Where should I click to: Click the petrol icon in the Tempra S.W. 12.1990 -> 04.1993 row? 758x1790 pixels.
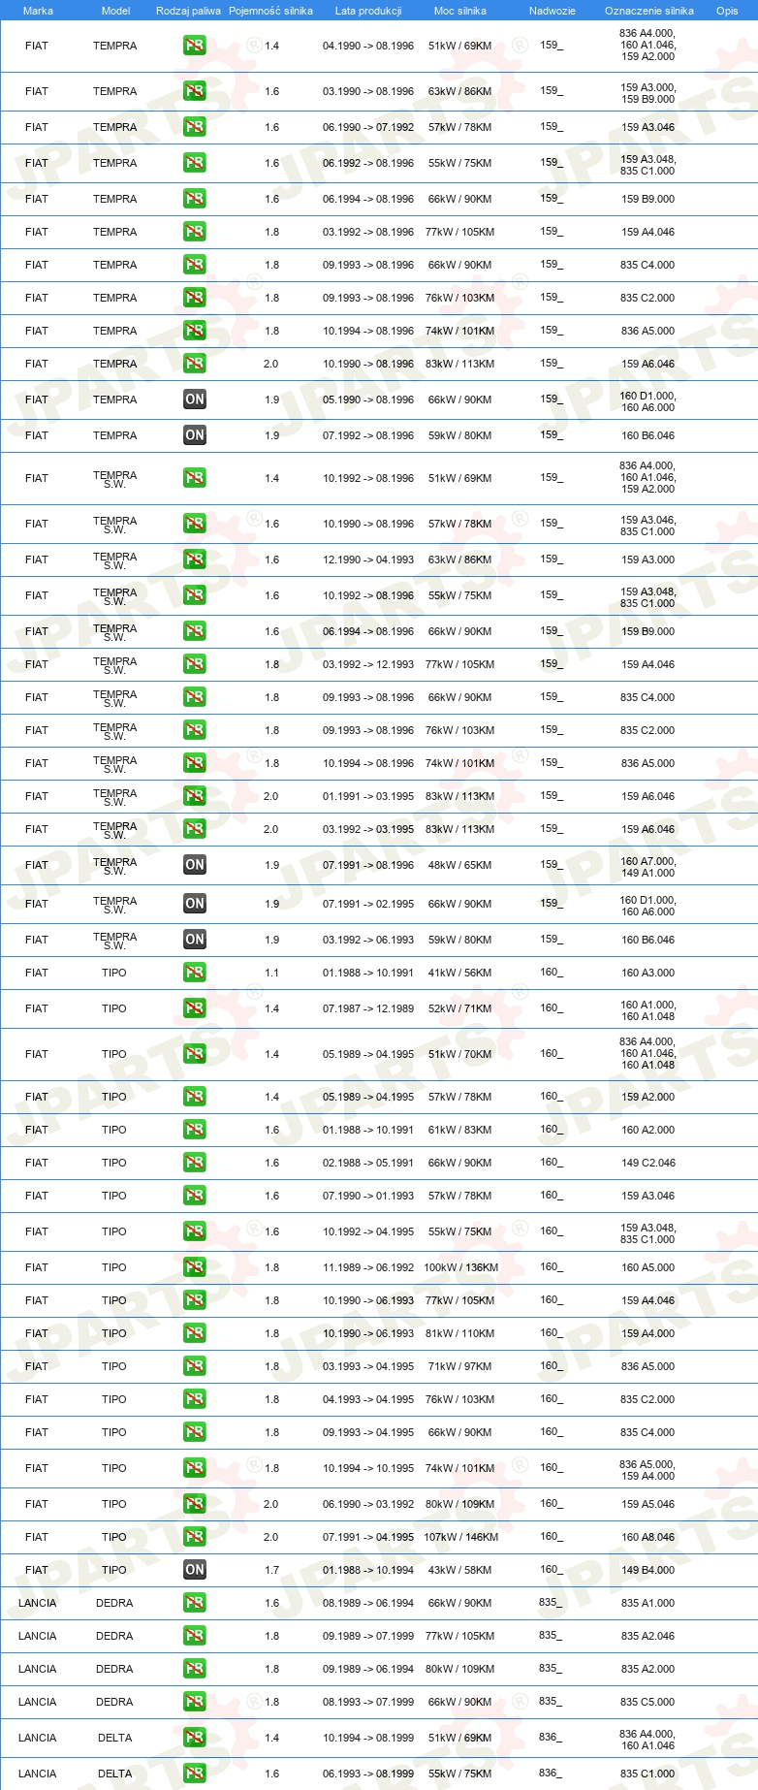tap(195, 559)
